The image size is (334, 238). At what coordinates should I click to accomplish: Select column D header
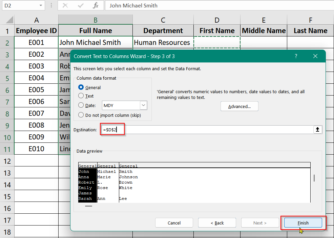217,20
